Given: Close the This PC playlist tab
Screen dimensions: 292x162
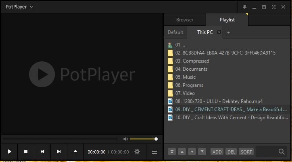Looking at the screenshot, I should tap(219, 32).
